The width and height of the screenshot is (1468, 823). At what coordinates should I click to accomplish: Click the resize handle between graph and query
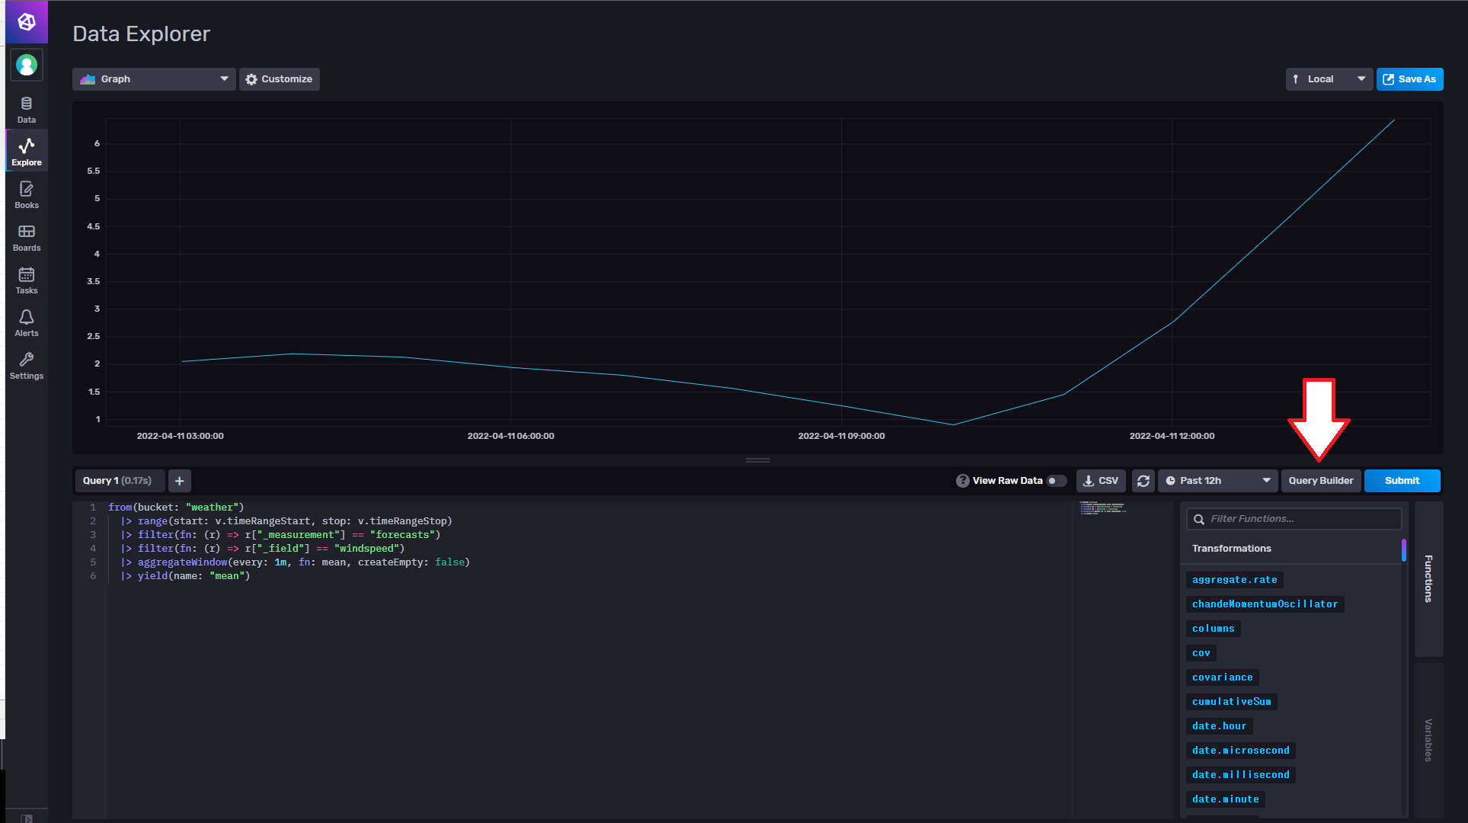[758, 460]
